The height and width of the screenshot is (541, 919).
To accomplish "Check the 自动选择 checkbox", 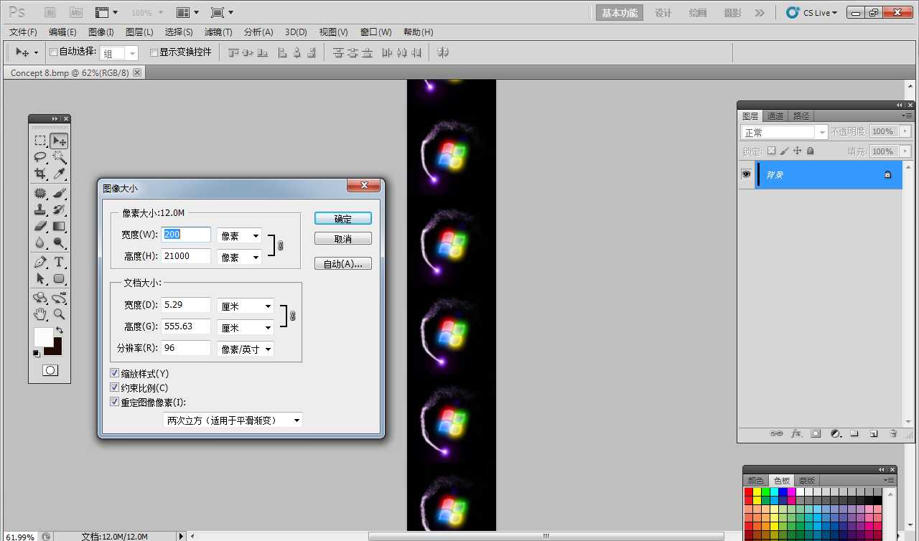I will (53, 52).
